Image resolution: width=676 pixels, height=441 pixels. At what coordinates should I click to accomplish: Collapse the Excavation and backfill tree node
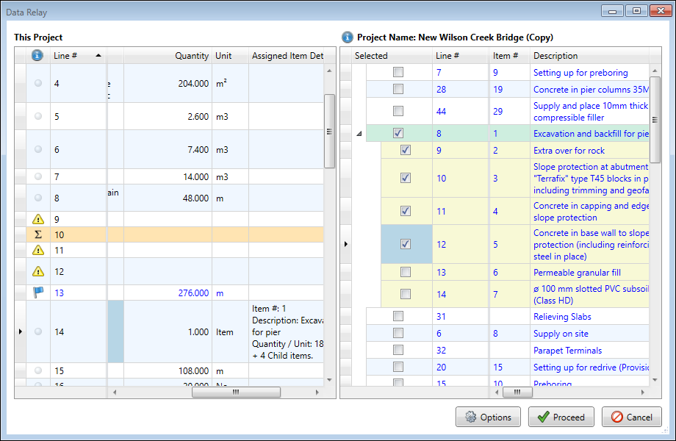(359, 134)
